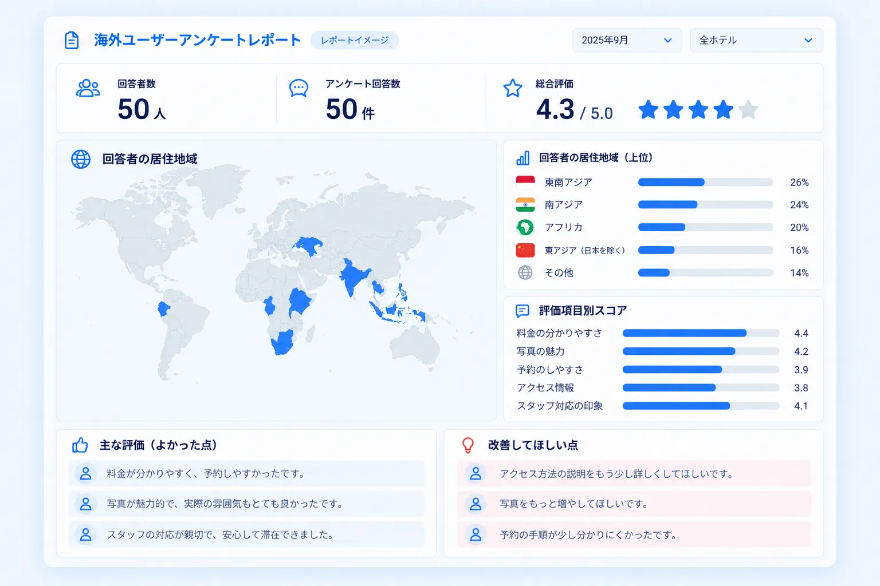This screenshot has width=880, height=586.
Task: Click the Africa continent icon for アフリカ
Action: (525, 227)
